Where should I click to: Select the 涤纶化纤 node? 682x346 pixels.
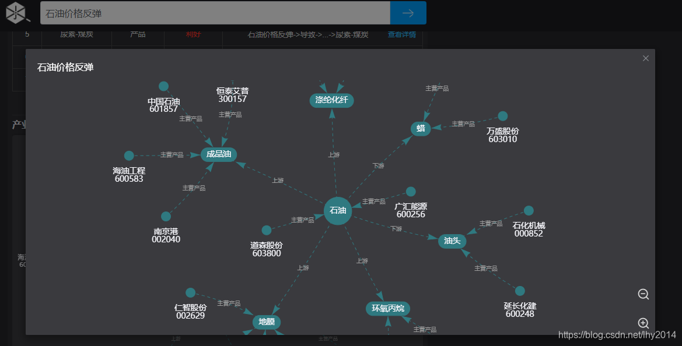331,100
